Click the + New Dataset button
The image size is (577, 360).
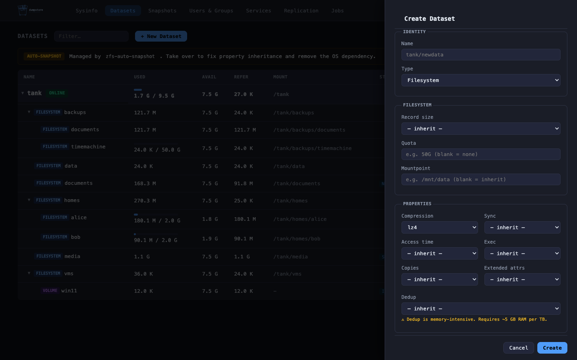161,36
